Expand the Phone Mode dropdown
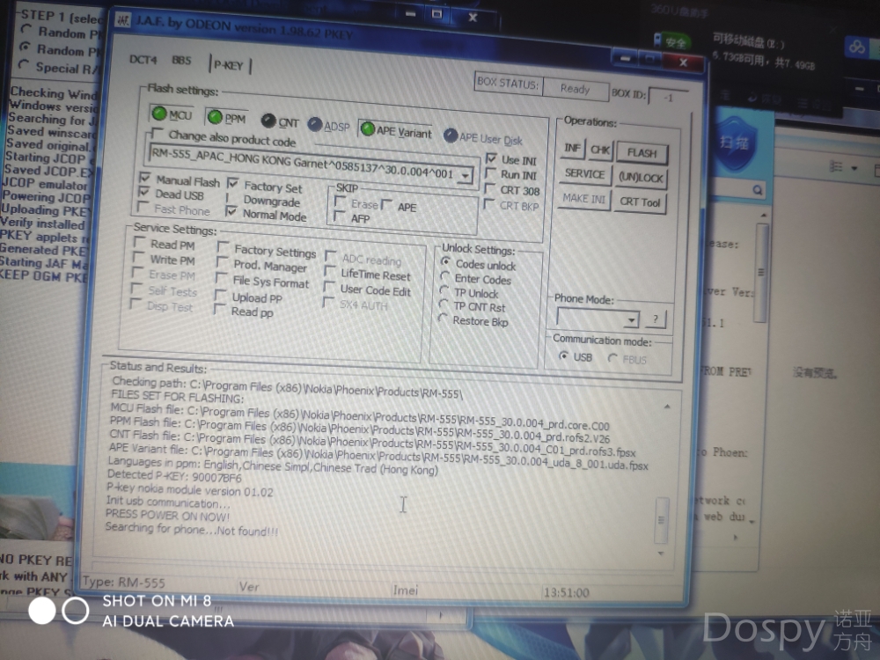This screenshot has height=660, width=880. (631, 320)
